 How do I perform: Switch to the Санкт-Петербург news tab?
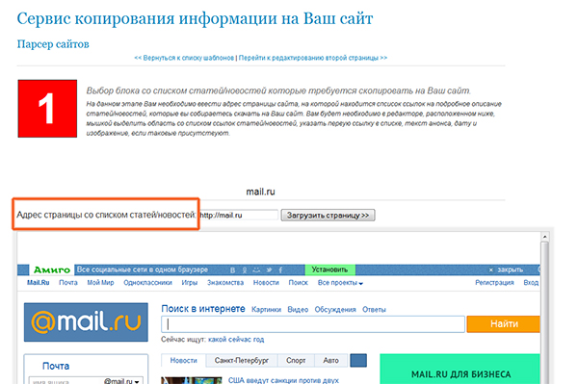(242, 361)
